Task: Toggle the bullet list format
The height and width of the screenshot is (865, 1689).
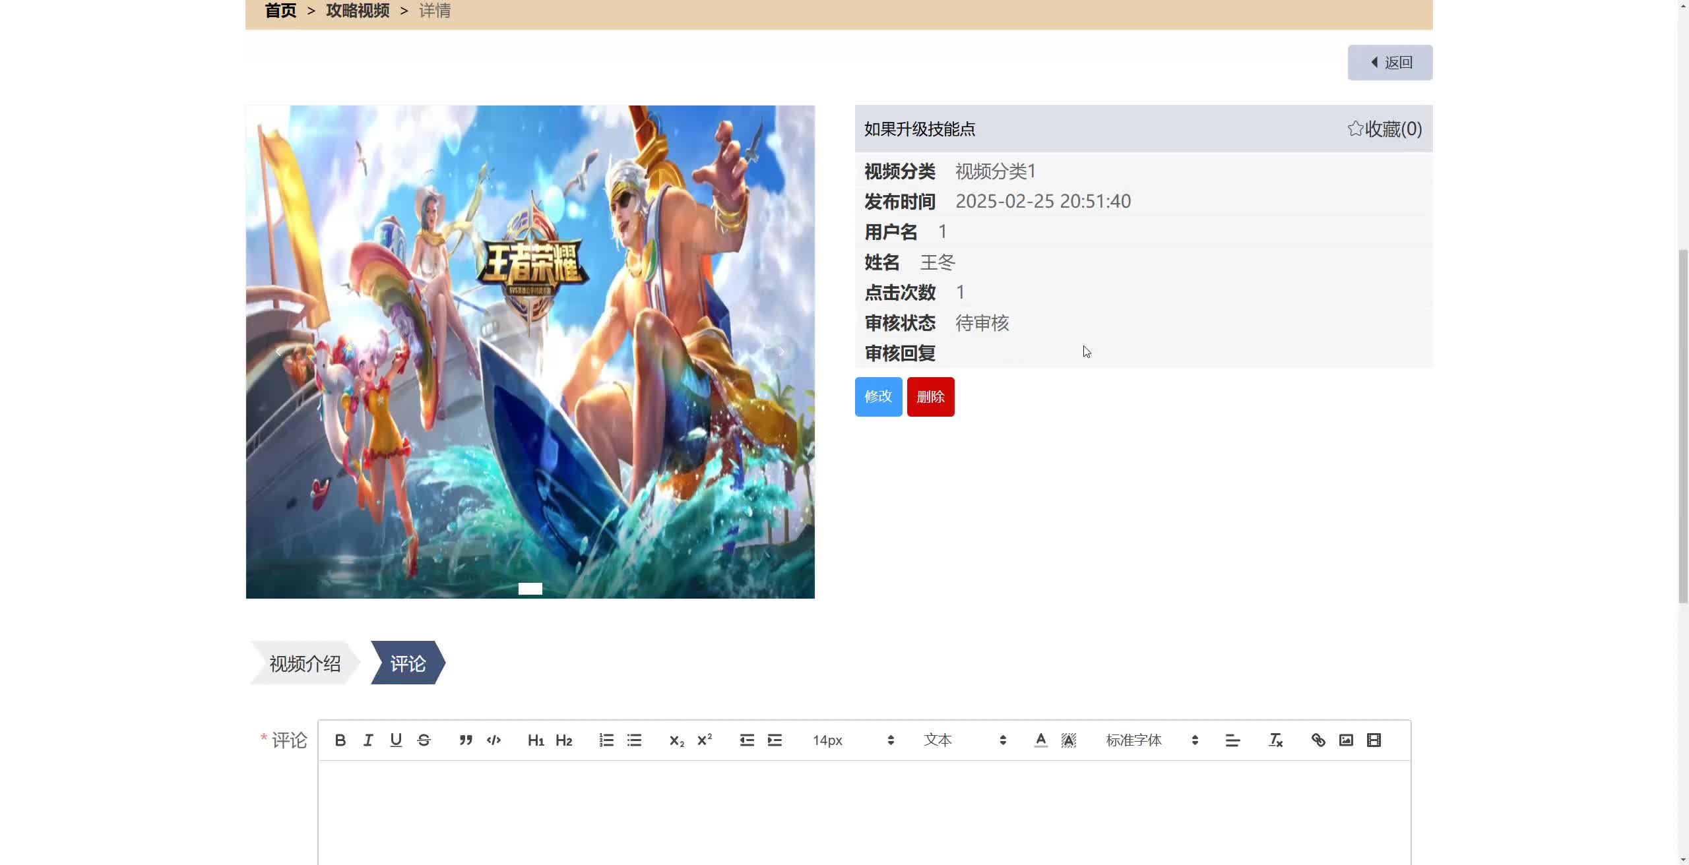Action: point(633,740)
